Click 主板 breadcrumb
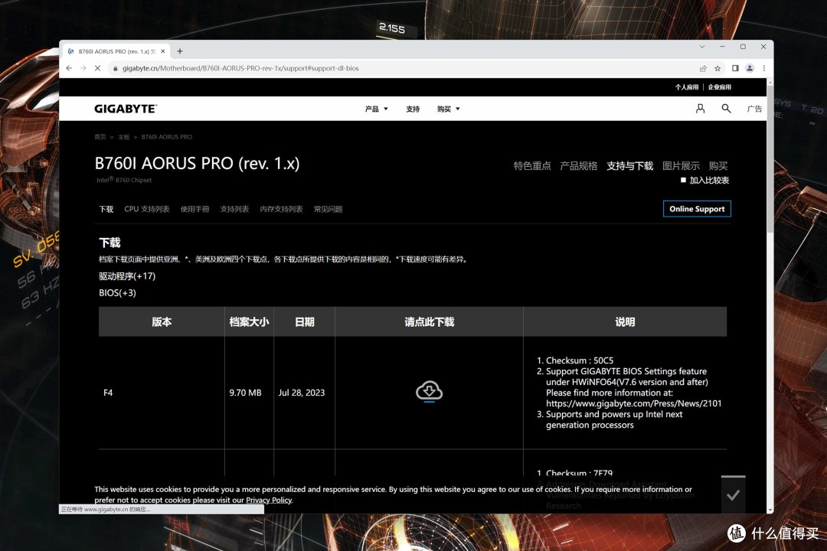 (x=124, y=136)
